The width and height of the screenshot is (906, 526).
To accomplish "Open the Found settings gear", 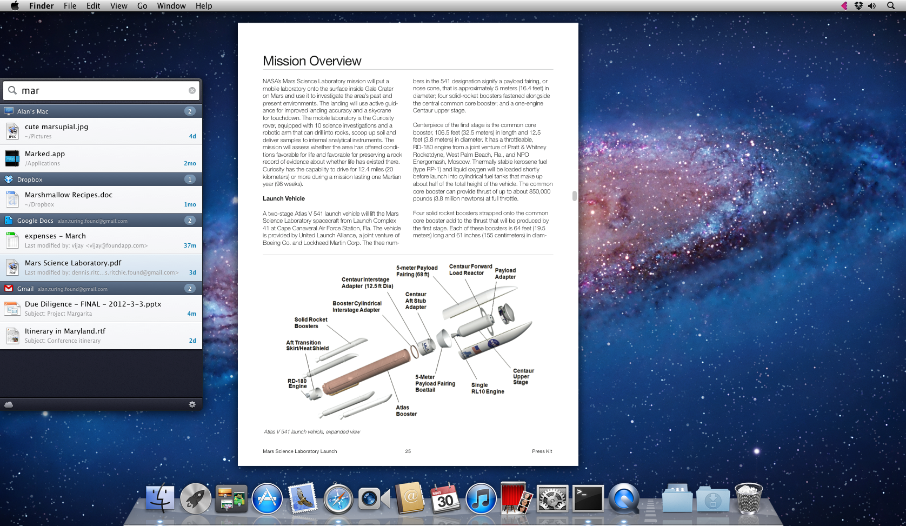I will [192, 404].
